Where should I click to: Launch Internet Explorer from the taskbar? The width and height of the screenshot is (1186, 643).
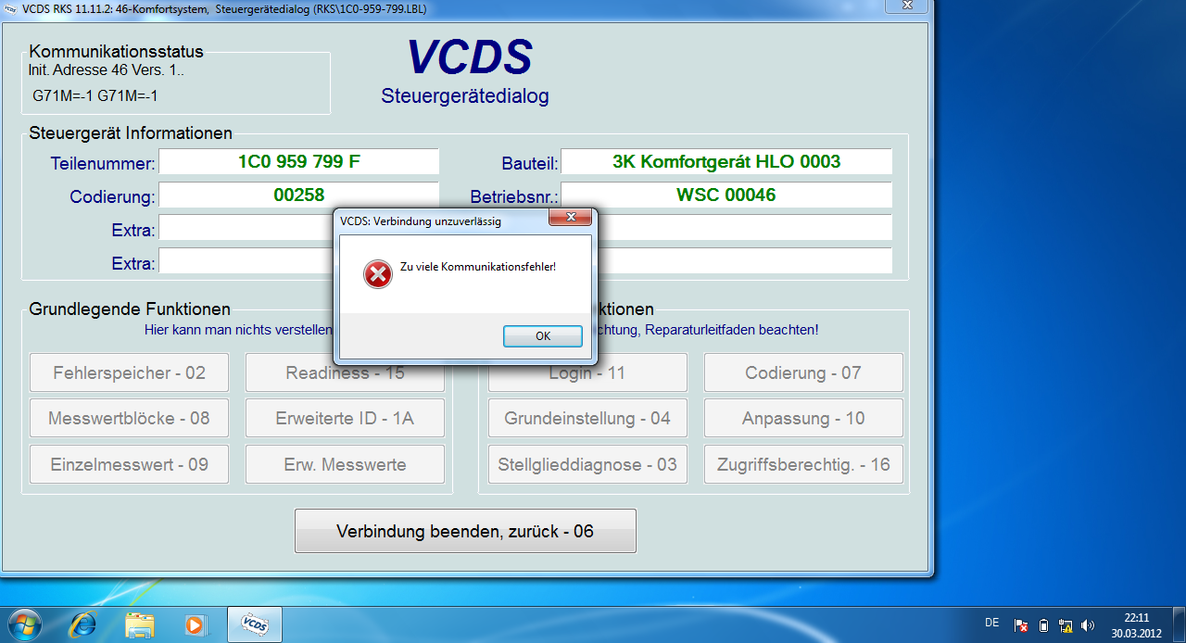pyautogui.click(x=82, y=624)
